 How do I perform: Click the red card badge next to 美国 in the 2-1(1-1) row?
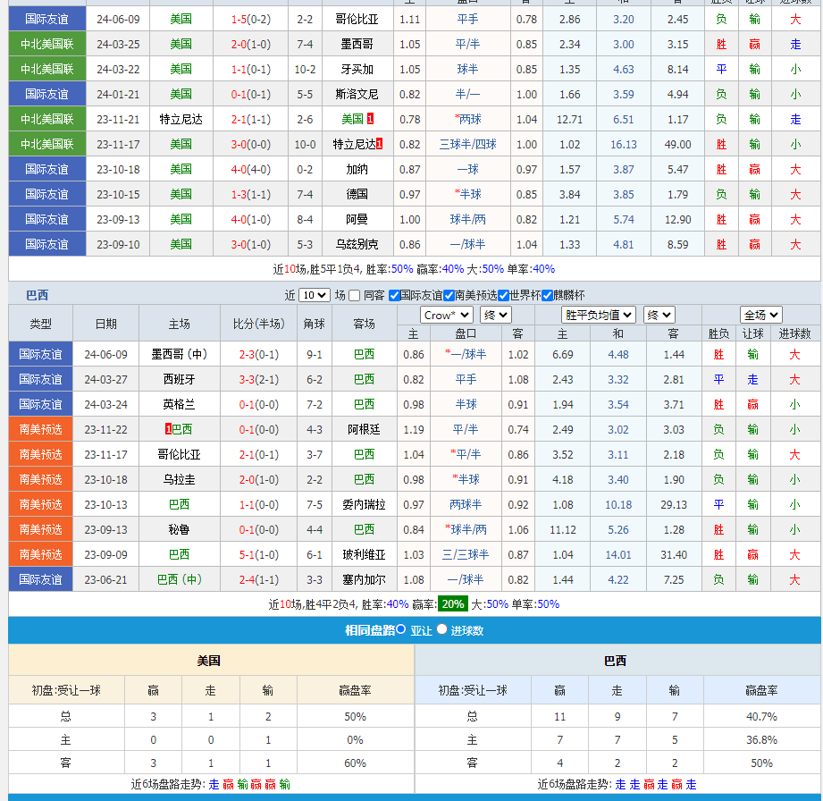[x=370, y=119]
